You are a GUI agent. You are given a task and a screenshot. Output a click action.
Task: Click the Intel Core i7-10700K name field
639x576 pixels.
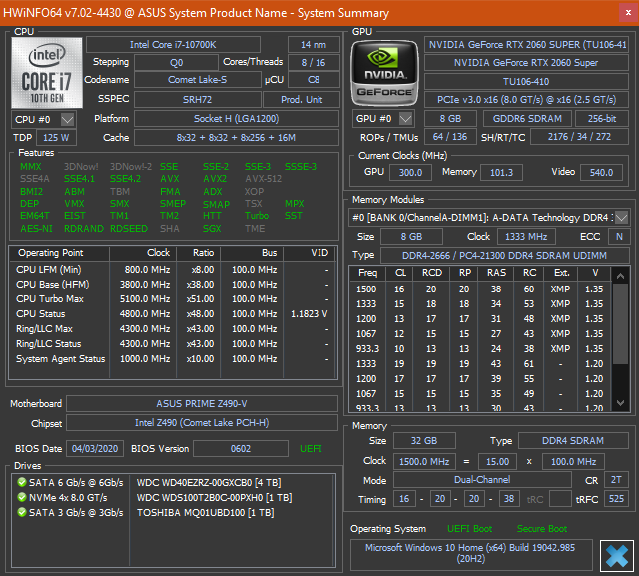[173, 45]
